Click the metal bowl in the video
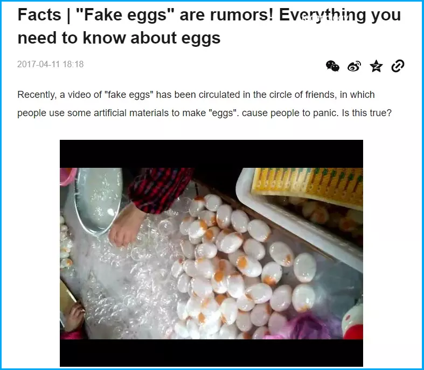This screenshot has width=424, height=370. 98,200
